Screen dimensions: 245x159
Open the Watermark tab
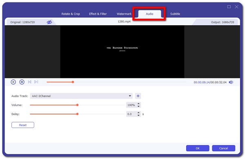[x=124, y=14]
